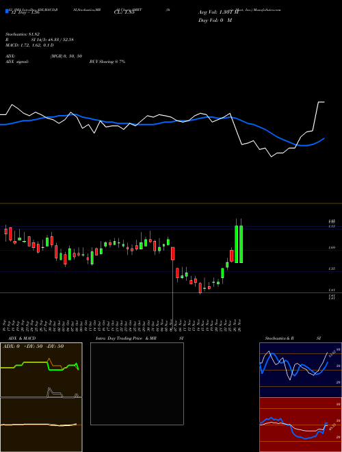Click the 'Stochastics & R' panel title
Viewport: 342px width, 452px height.
279,338
